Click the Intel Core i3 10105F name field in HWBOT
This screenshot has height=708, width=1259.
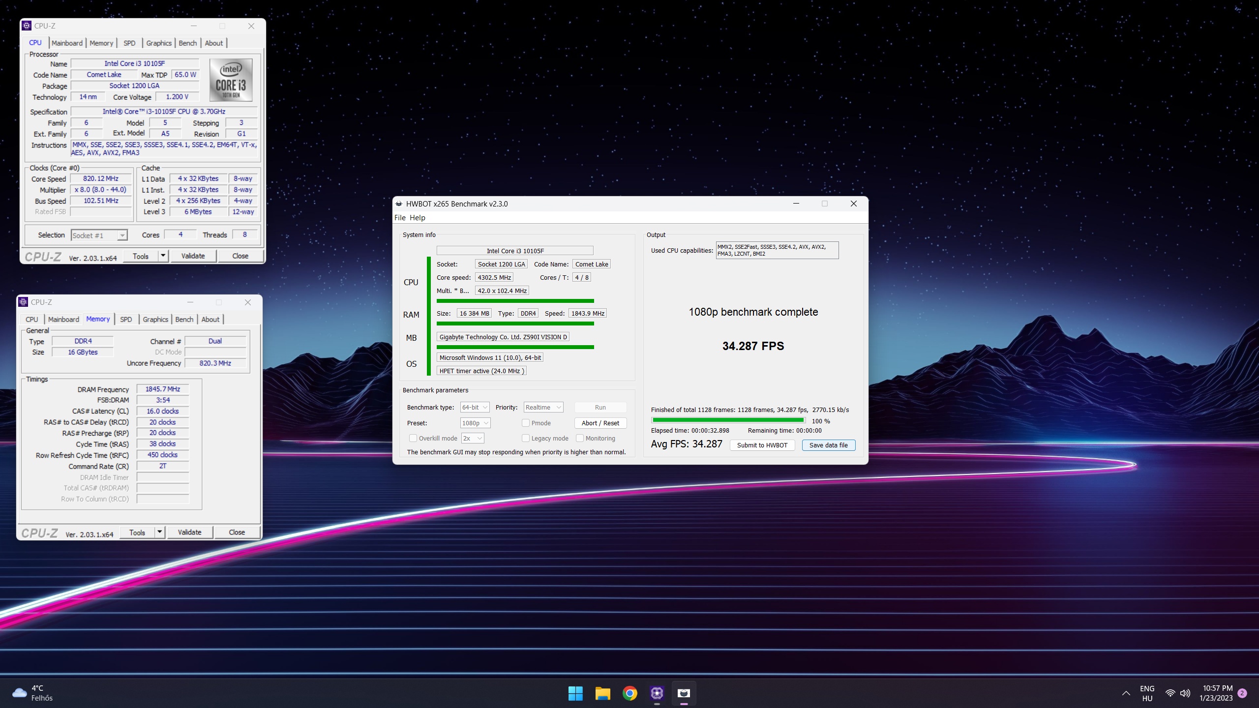[x=515, y=251]
